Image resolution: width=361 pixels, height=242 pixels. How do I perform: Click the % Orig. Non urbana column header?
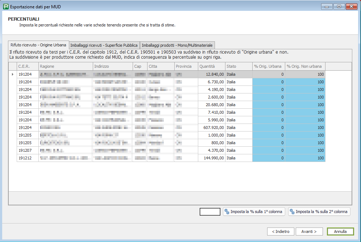[x=305, y=66]
